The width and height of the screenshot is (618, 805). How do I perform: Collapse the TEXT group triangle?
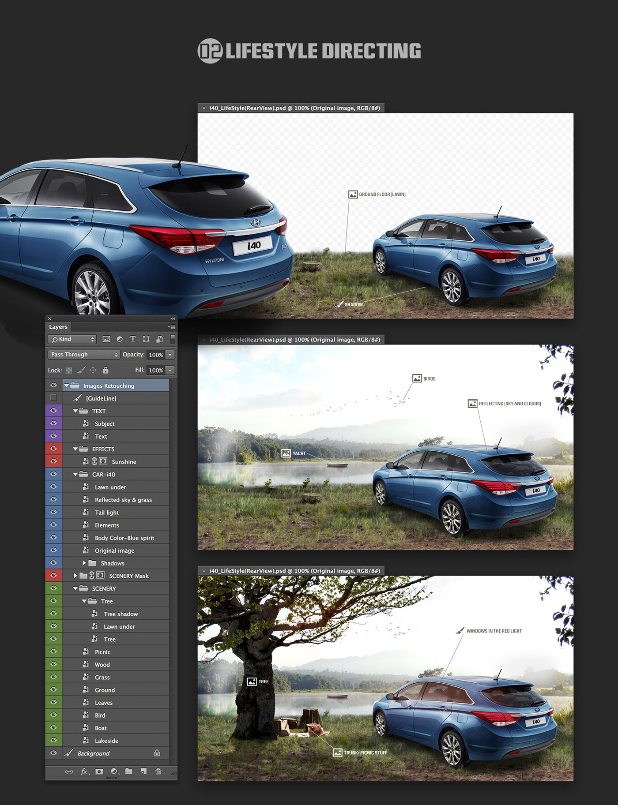click(75, 411)
